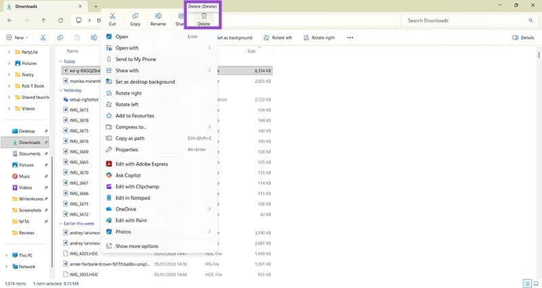Switch to large thumbnails view icon
The width and height of the screenshot is (542, 288).
pos(536,284)
